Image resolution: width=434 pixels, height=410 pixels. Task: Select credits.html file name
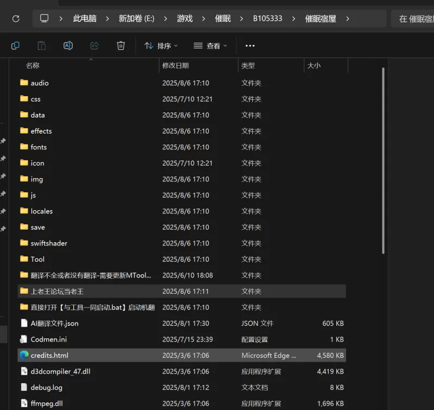pos(49,355)
